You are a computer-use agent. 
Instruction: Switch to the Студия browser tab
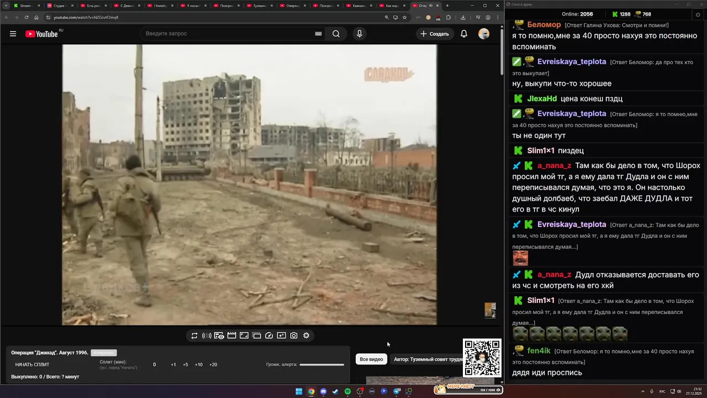click(x=61, y=6)
